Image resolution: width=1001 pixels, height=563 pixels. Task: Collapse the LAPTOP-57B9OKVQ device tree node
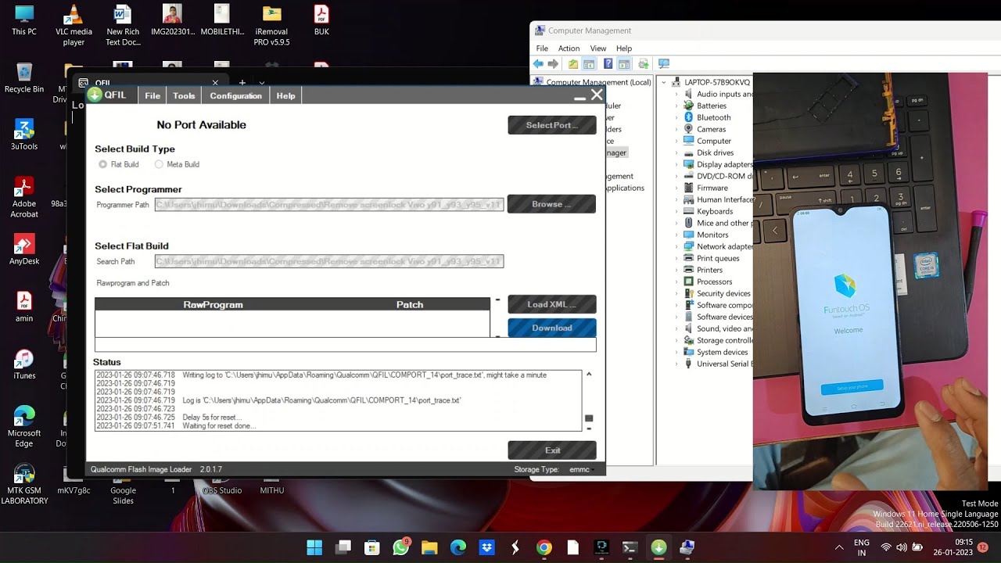[x=664, y=82]
